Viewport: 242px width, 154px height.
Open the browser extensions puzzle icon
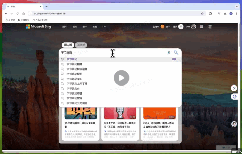(x=210, y=14)
